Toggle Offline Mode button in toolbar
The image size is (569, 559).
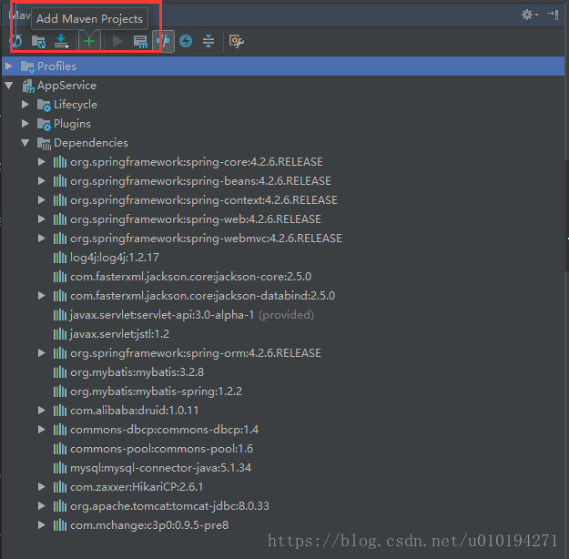click(x=163, y=41)
